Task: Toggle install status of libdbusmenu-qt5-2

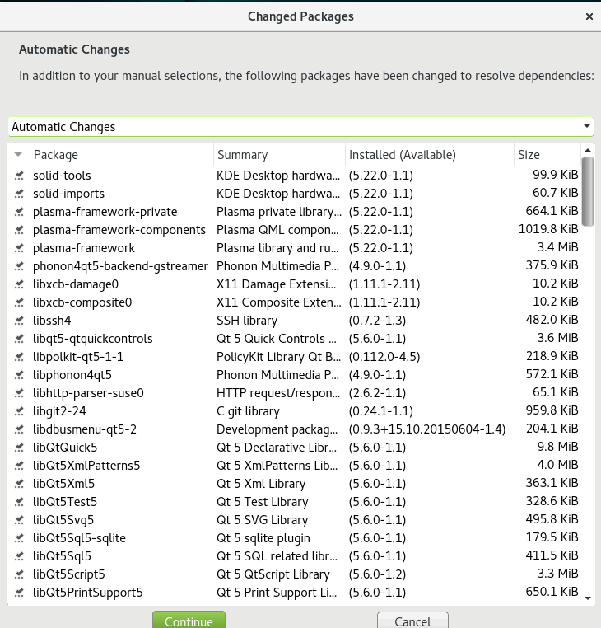Action: (19, 429)
